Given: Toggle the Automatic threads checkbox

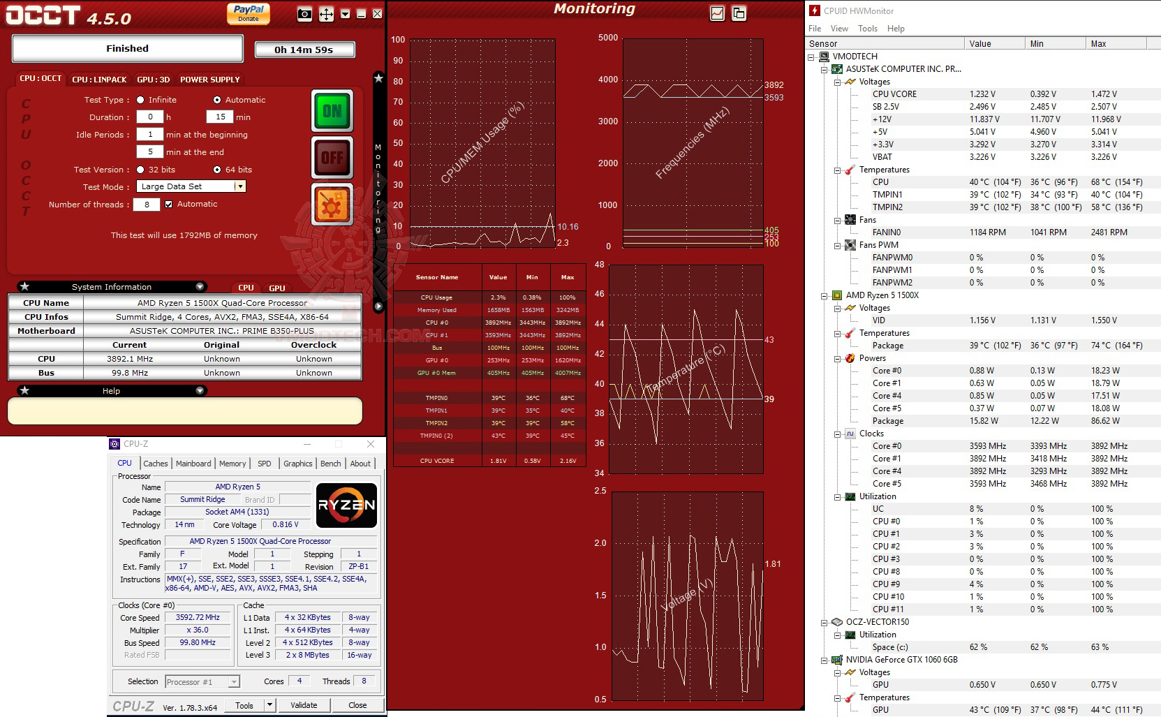Looking at the screenshot, I should (x=168, y=205).
